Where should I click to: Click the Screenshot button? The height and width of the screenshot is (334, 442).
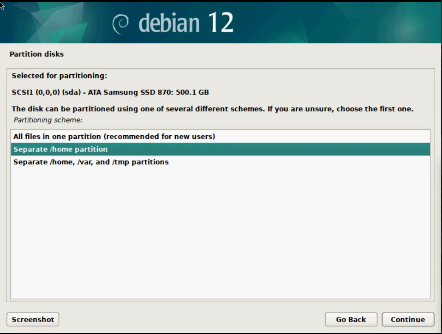tap(33, 319)
